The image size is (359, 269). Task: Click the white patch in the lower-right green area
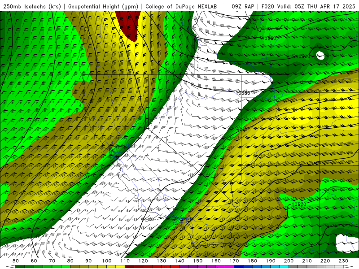[346, 243]
